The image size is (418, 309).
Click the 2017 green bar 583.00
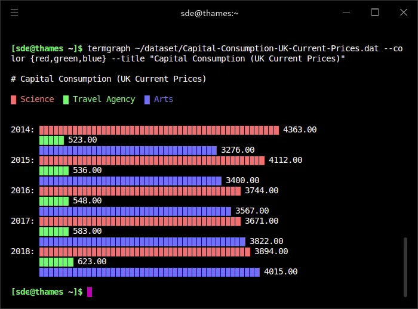[x=54, y=231]
